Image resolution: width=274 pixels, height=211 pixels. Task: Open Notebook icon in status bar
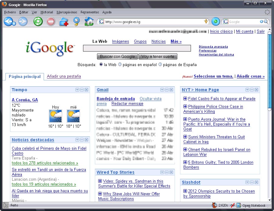(239, 205)
